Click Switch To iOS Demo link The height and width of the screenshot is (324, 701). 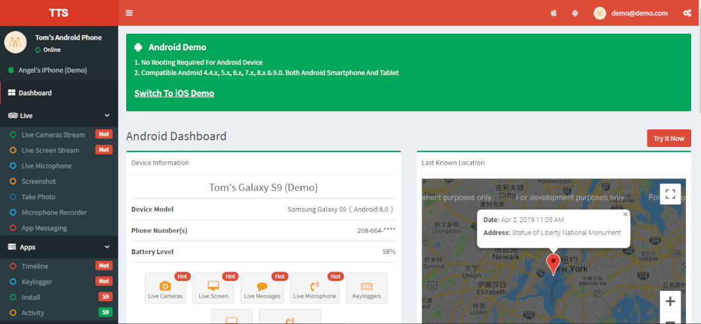pos(174,93)
